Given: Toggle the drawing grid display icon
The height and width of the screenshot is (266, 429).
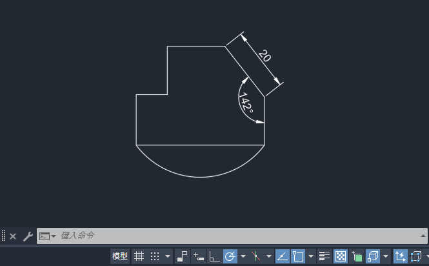Looking at the screenshot, I should (139, 256).
